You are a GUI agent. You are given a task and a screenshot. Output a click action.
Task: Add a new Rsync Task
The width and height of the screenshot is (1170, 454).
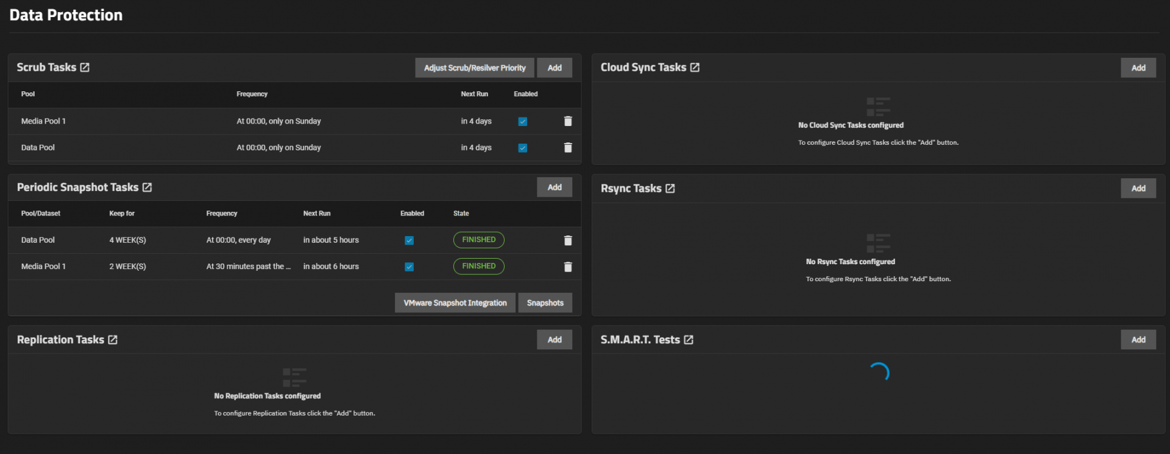click(x=1138, y=189)
